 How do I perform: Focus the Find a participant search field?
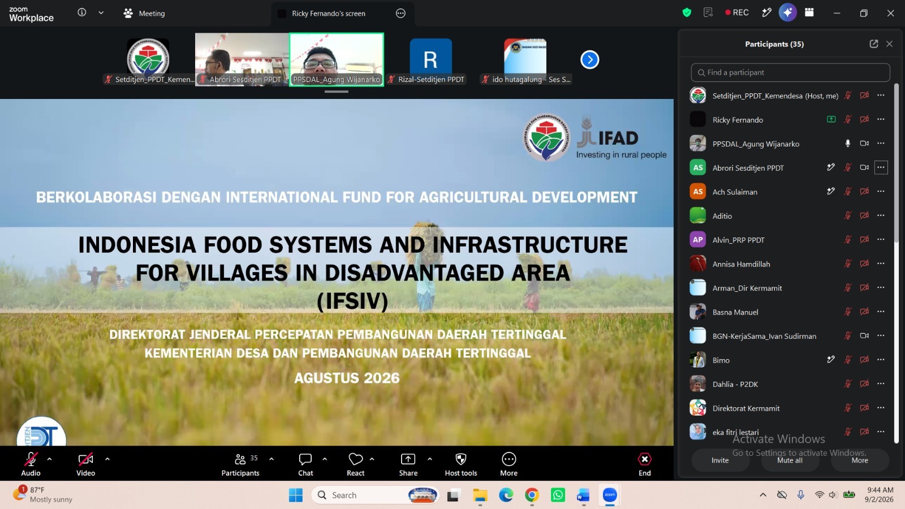790,72
